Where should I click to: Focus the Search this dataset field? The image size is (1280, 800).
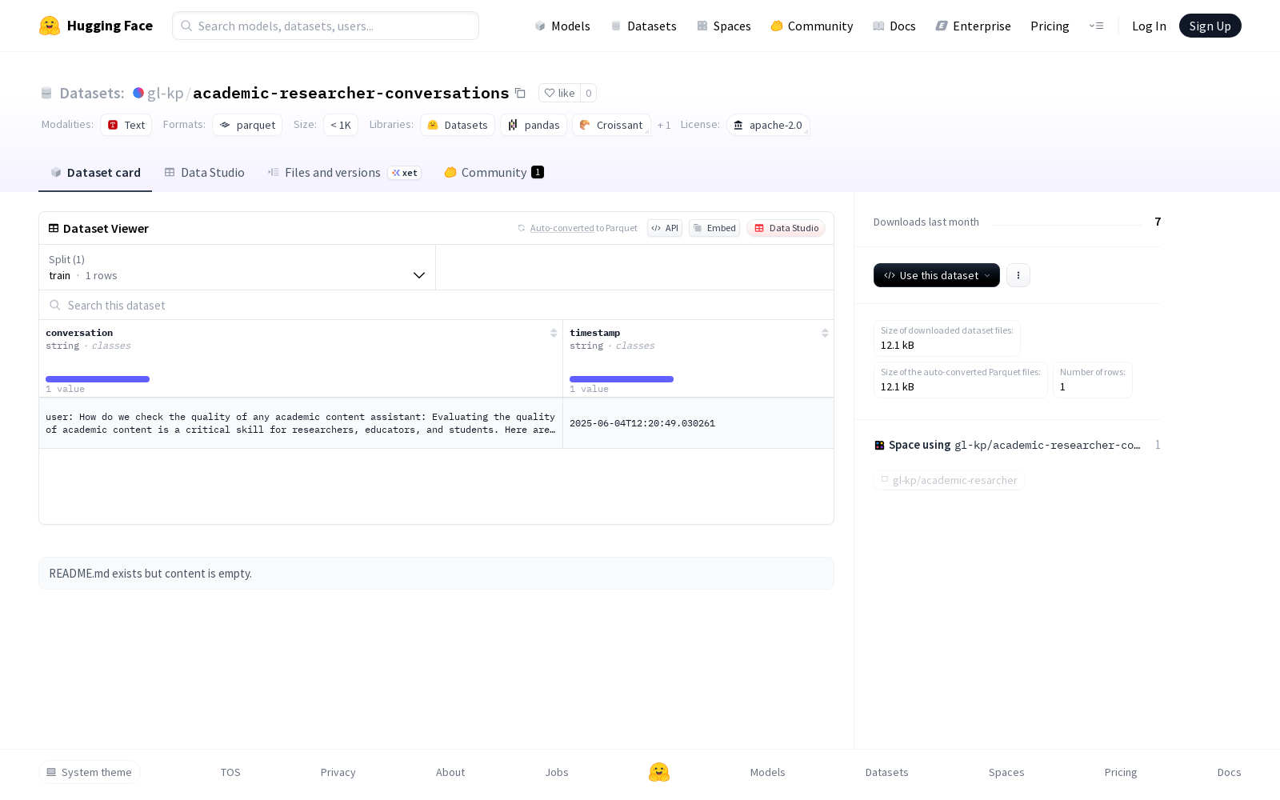click(436, 305)
